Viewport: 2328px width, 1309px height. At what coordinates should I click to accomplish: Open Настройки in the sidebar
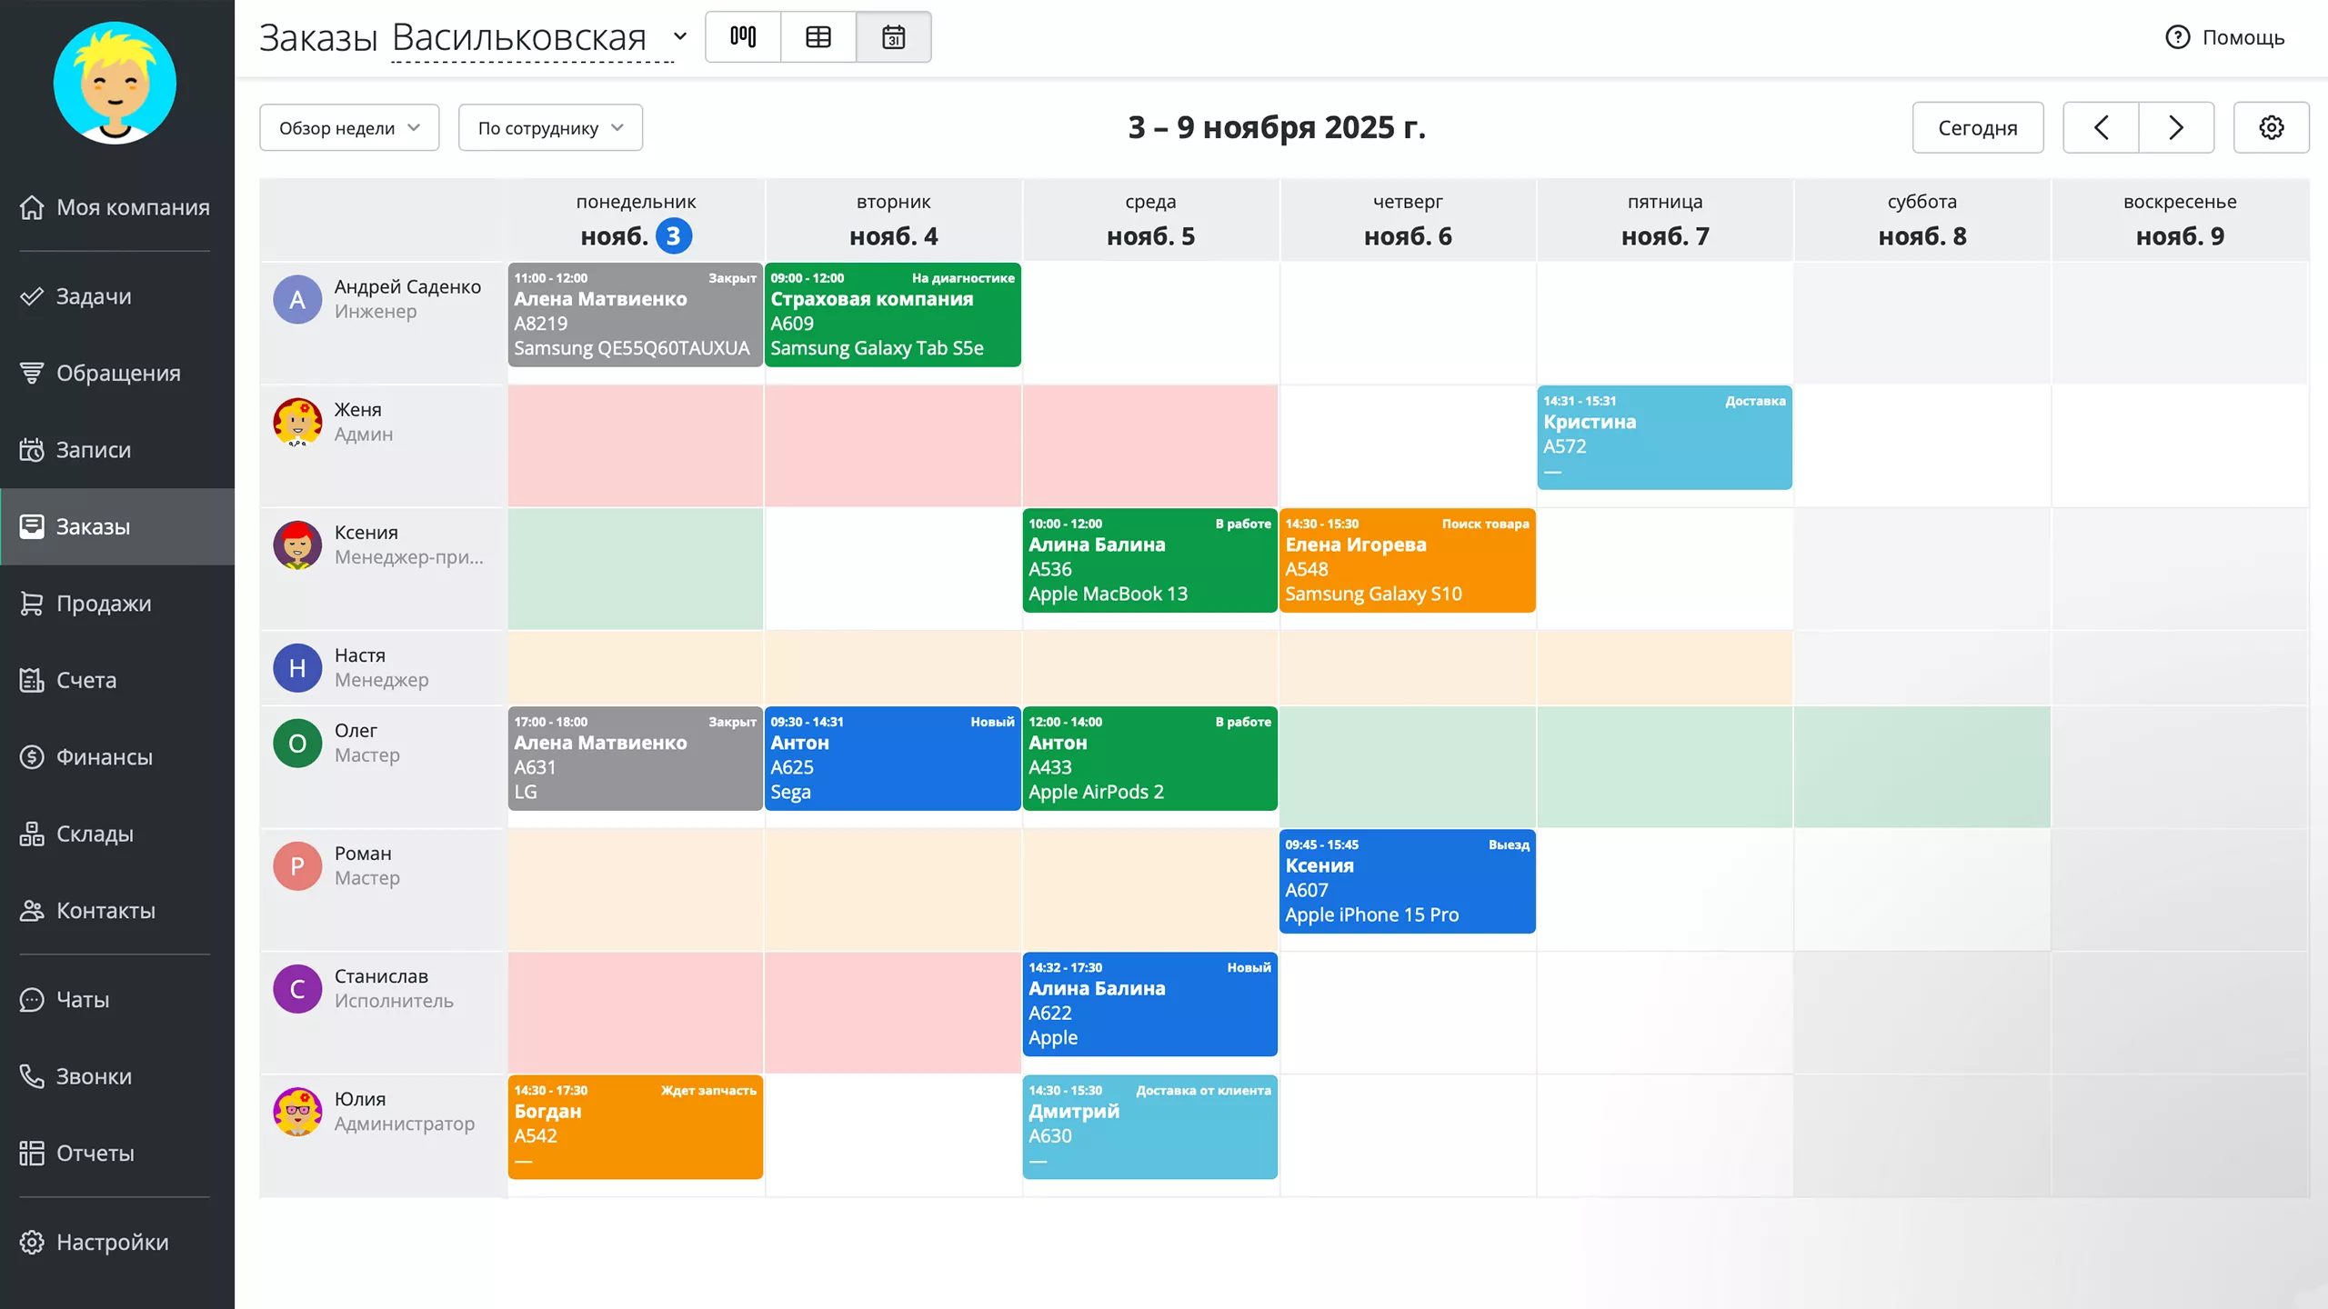pos(112,1243)
